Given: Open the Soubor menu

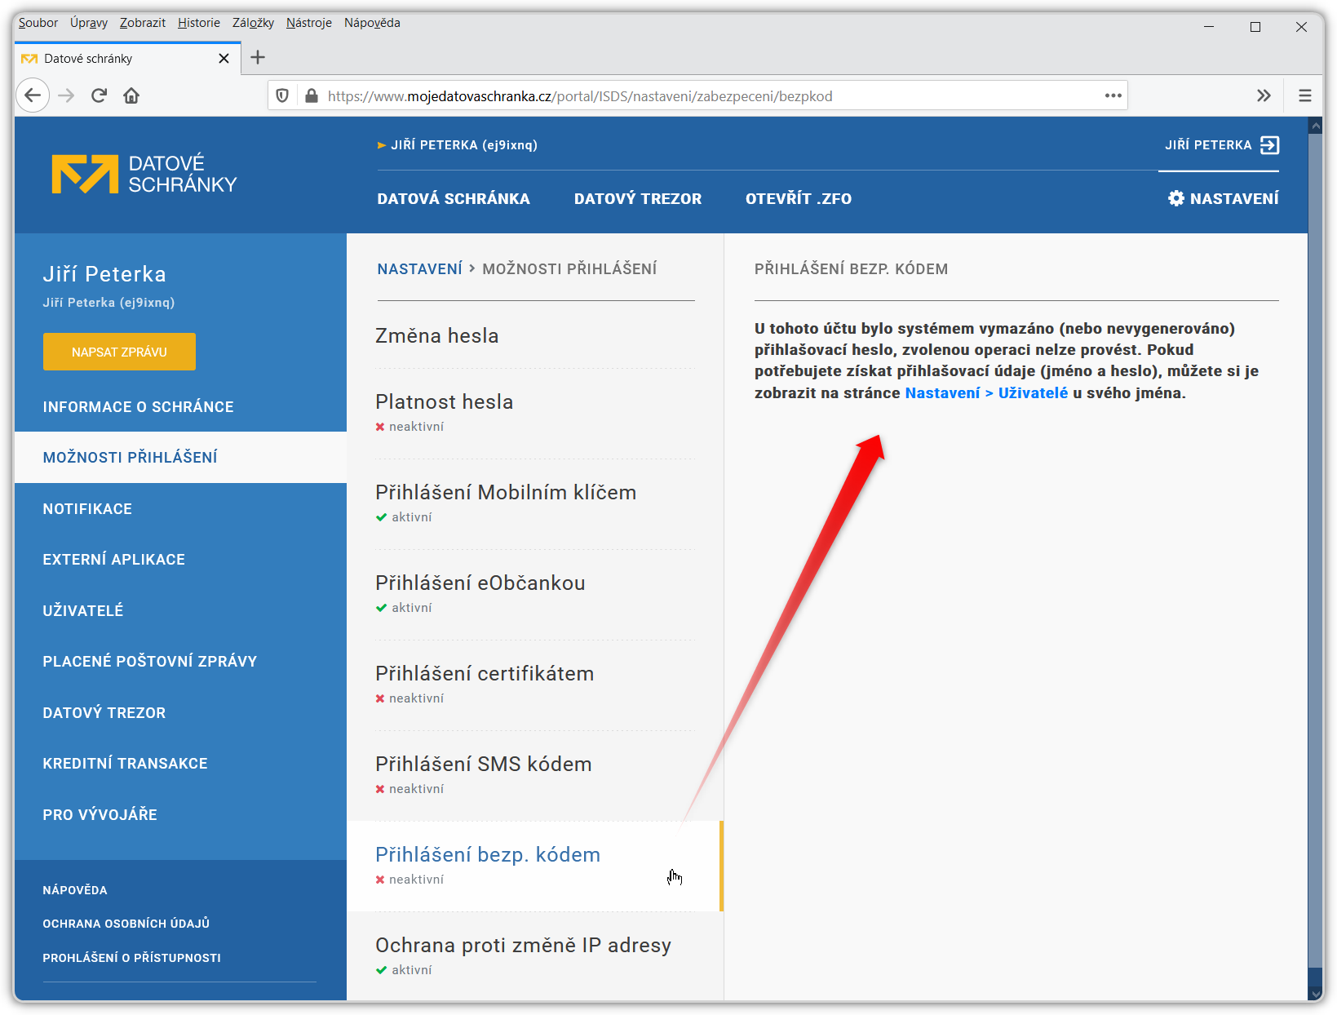Looking at the screenshot, I should [38, 23].
